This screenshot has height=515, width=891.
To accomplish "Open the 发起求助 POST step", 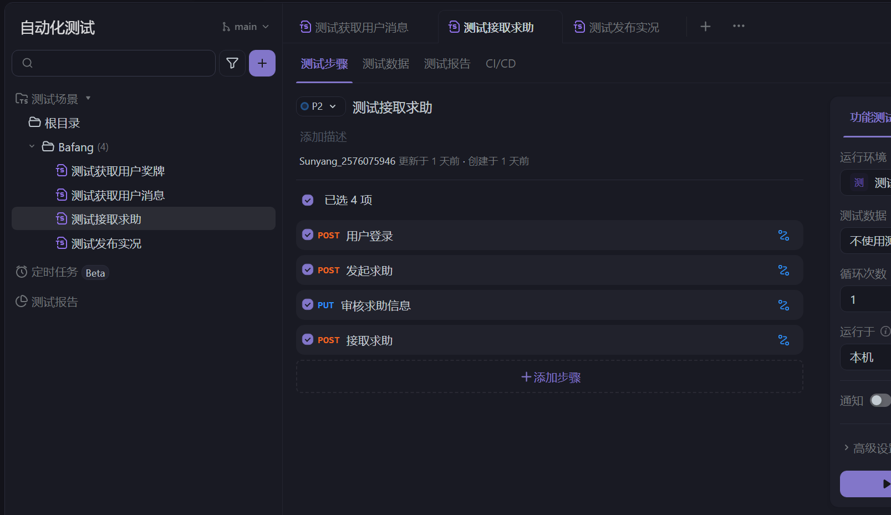I will click(x=550, y=270).
